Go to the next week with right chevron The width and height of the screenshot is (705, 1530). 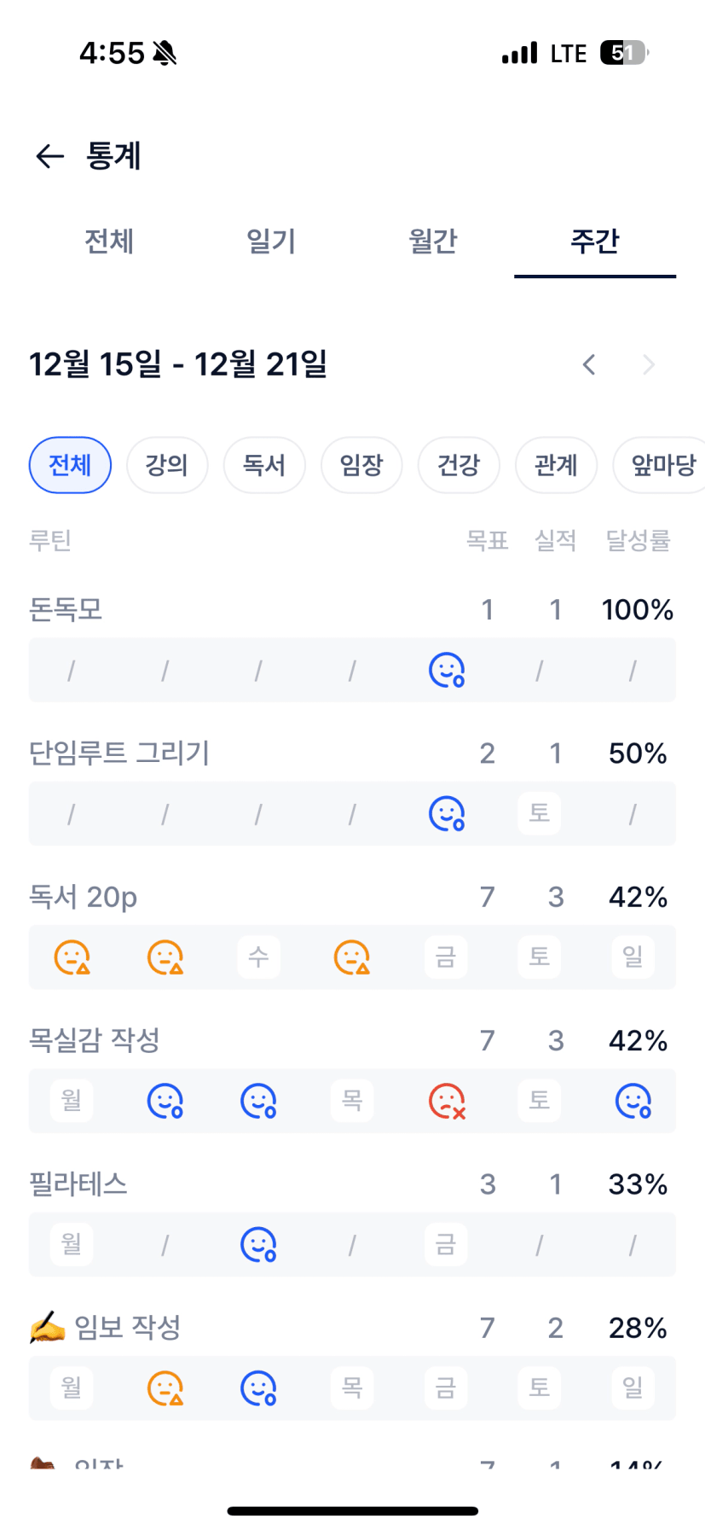(x=649, y=365)
